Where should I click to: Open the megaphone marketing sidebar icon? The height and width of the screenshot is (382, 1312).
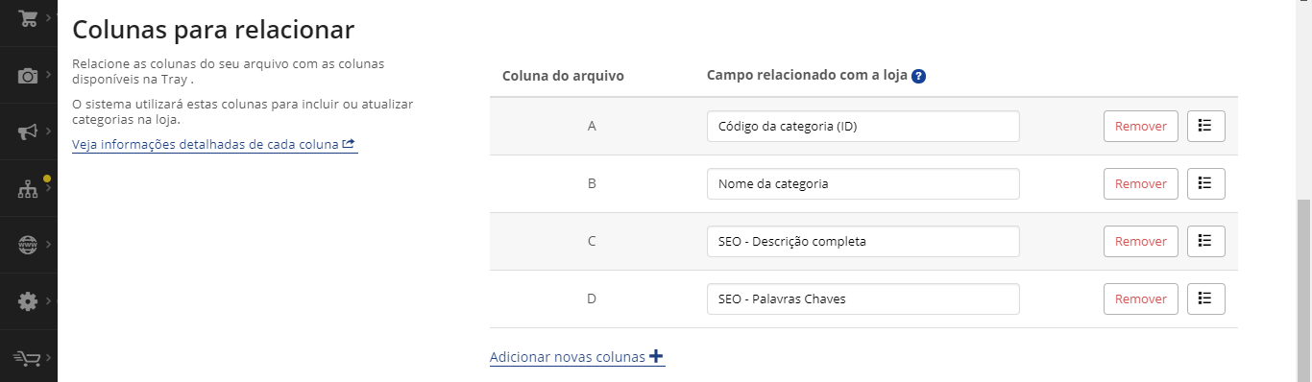click(28, 131)
